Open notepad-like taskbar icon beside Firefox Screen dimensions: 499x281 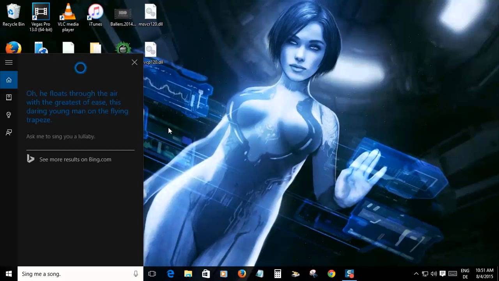(x=260, y=274)
